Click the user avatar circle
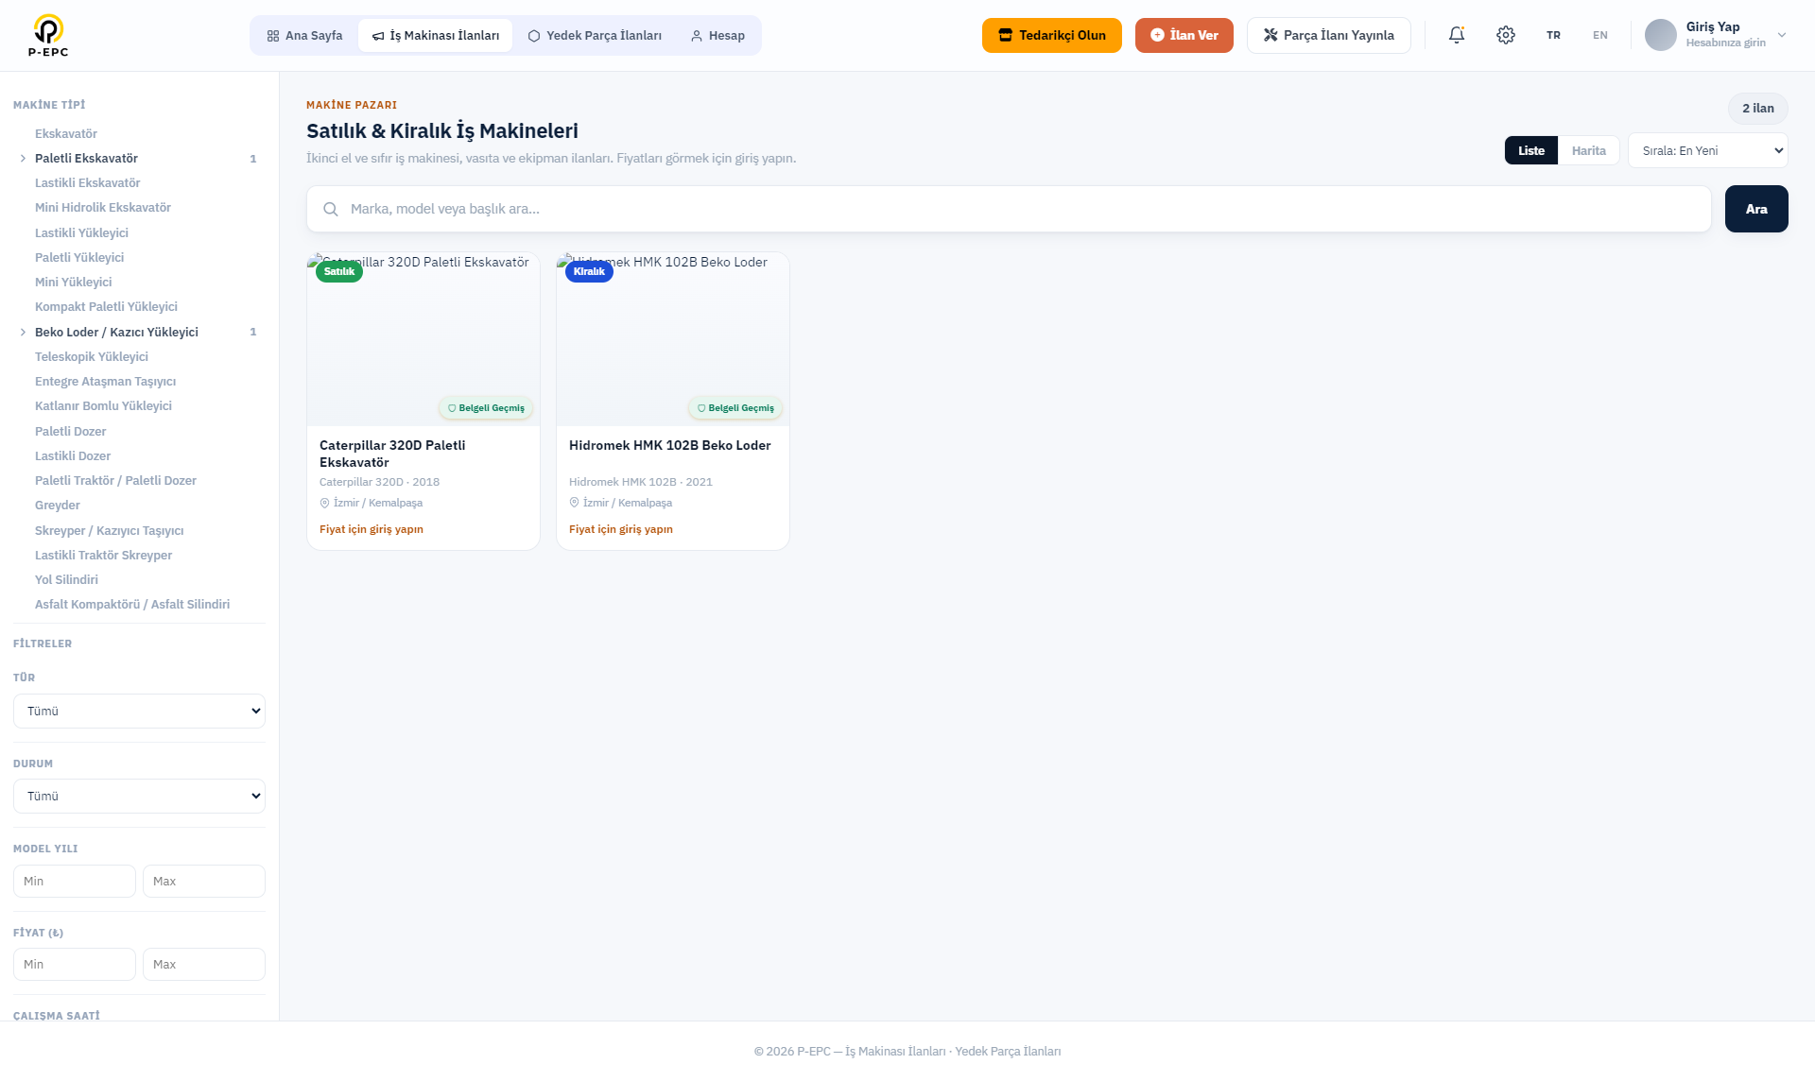This screenshot has width=1815, height=1081. point(1661,35)
